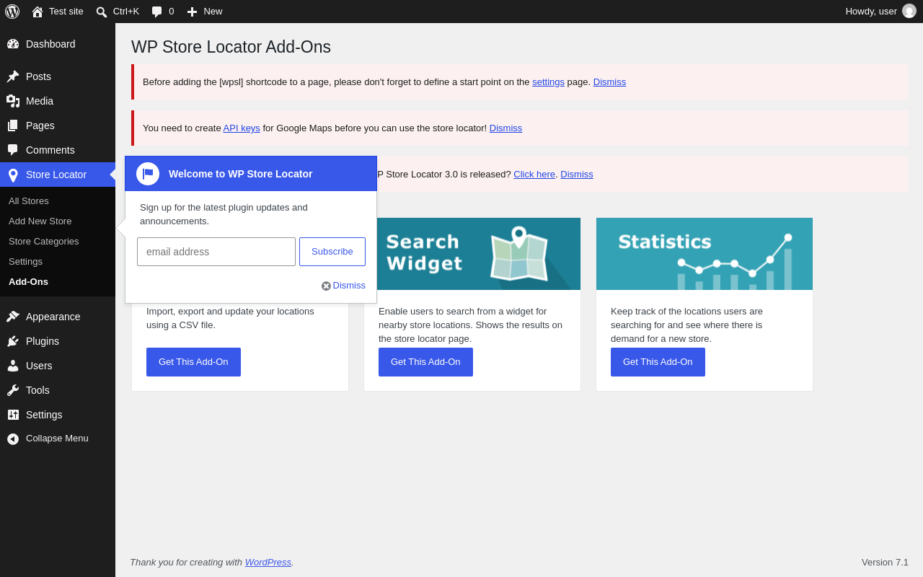Open the Store Locator menu
Image resolution: width=923 pixels, height=577 pixels.
(58, 175)
